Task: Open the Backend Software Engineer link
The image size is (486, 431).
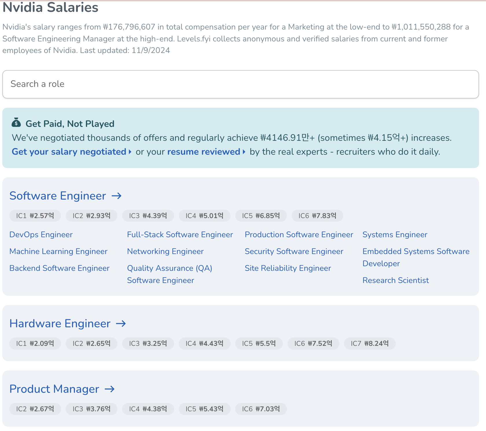Action: pos(60,268)
